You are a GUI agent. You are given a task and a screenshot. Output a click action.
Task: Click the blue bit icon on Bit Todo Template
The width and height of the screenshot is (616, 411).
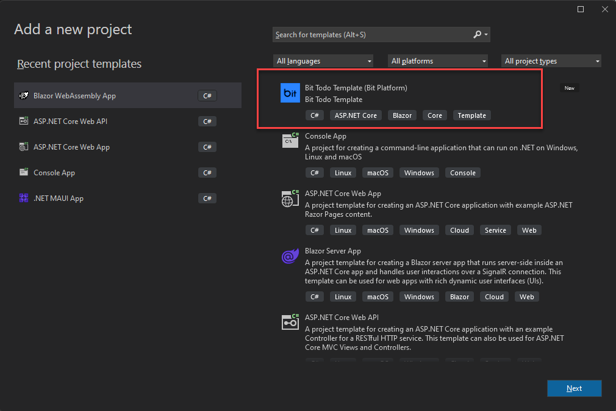[x=290, y=93]
